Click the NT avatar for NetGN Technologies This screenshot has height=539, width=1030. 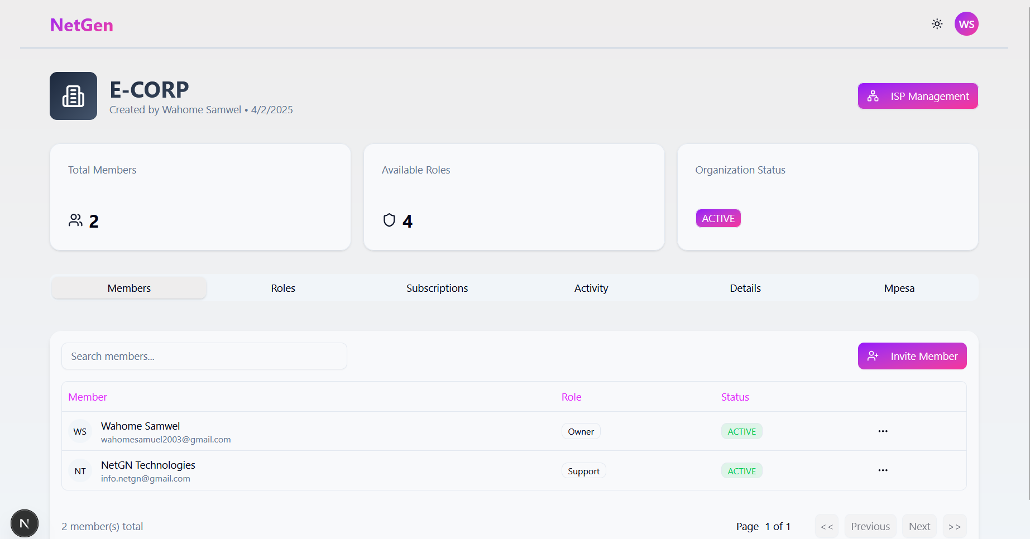[x=80, y=471]
